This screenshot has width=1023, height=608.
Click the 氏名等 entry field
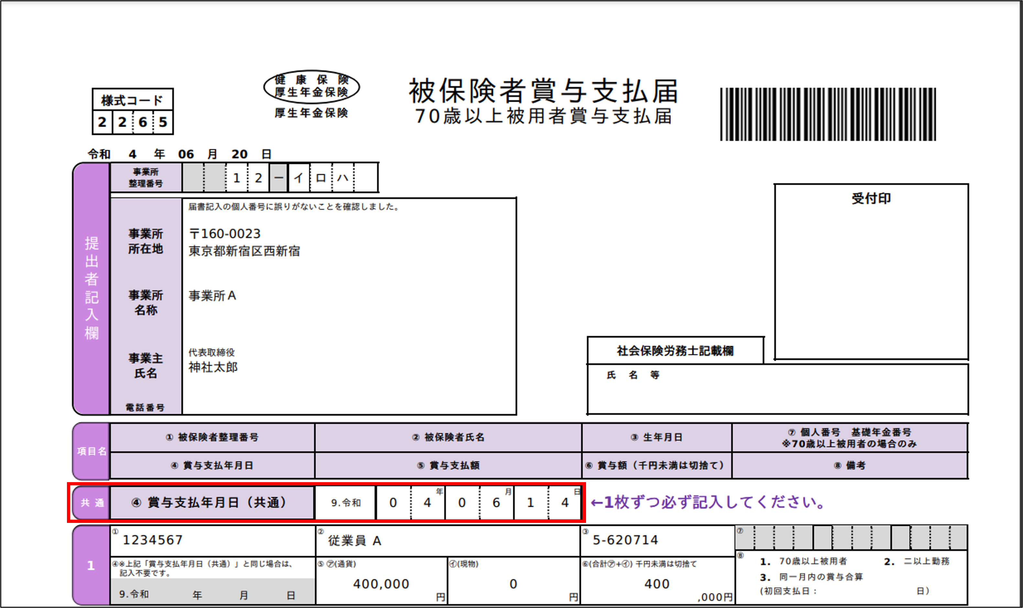point(778,389)
